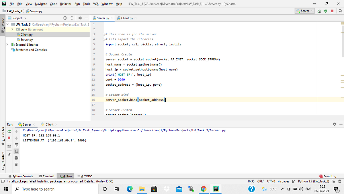Collapse the comment fold marker at line 3
The image size is (344, 194).
tap(104, 34)
